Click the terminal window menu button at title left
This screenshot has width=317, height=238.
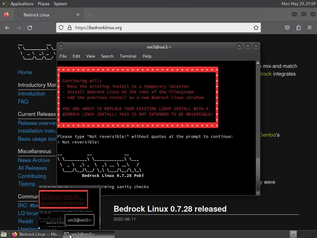[61, 47]
